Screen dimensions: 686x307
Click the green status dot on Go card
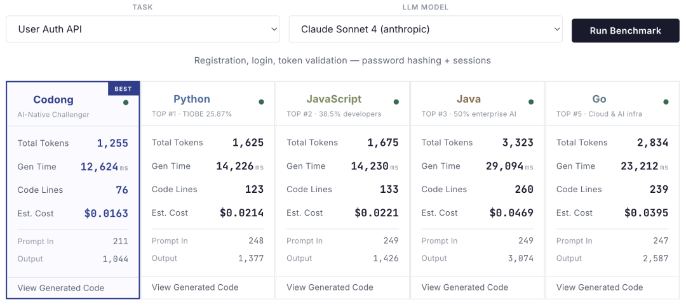click(x=666, y=101)
